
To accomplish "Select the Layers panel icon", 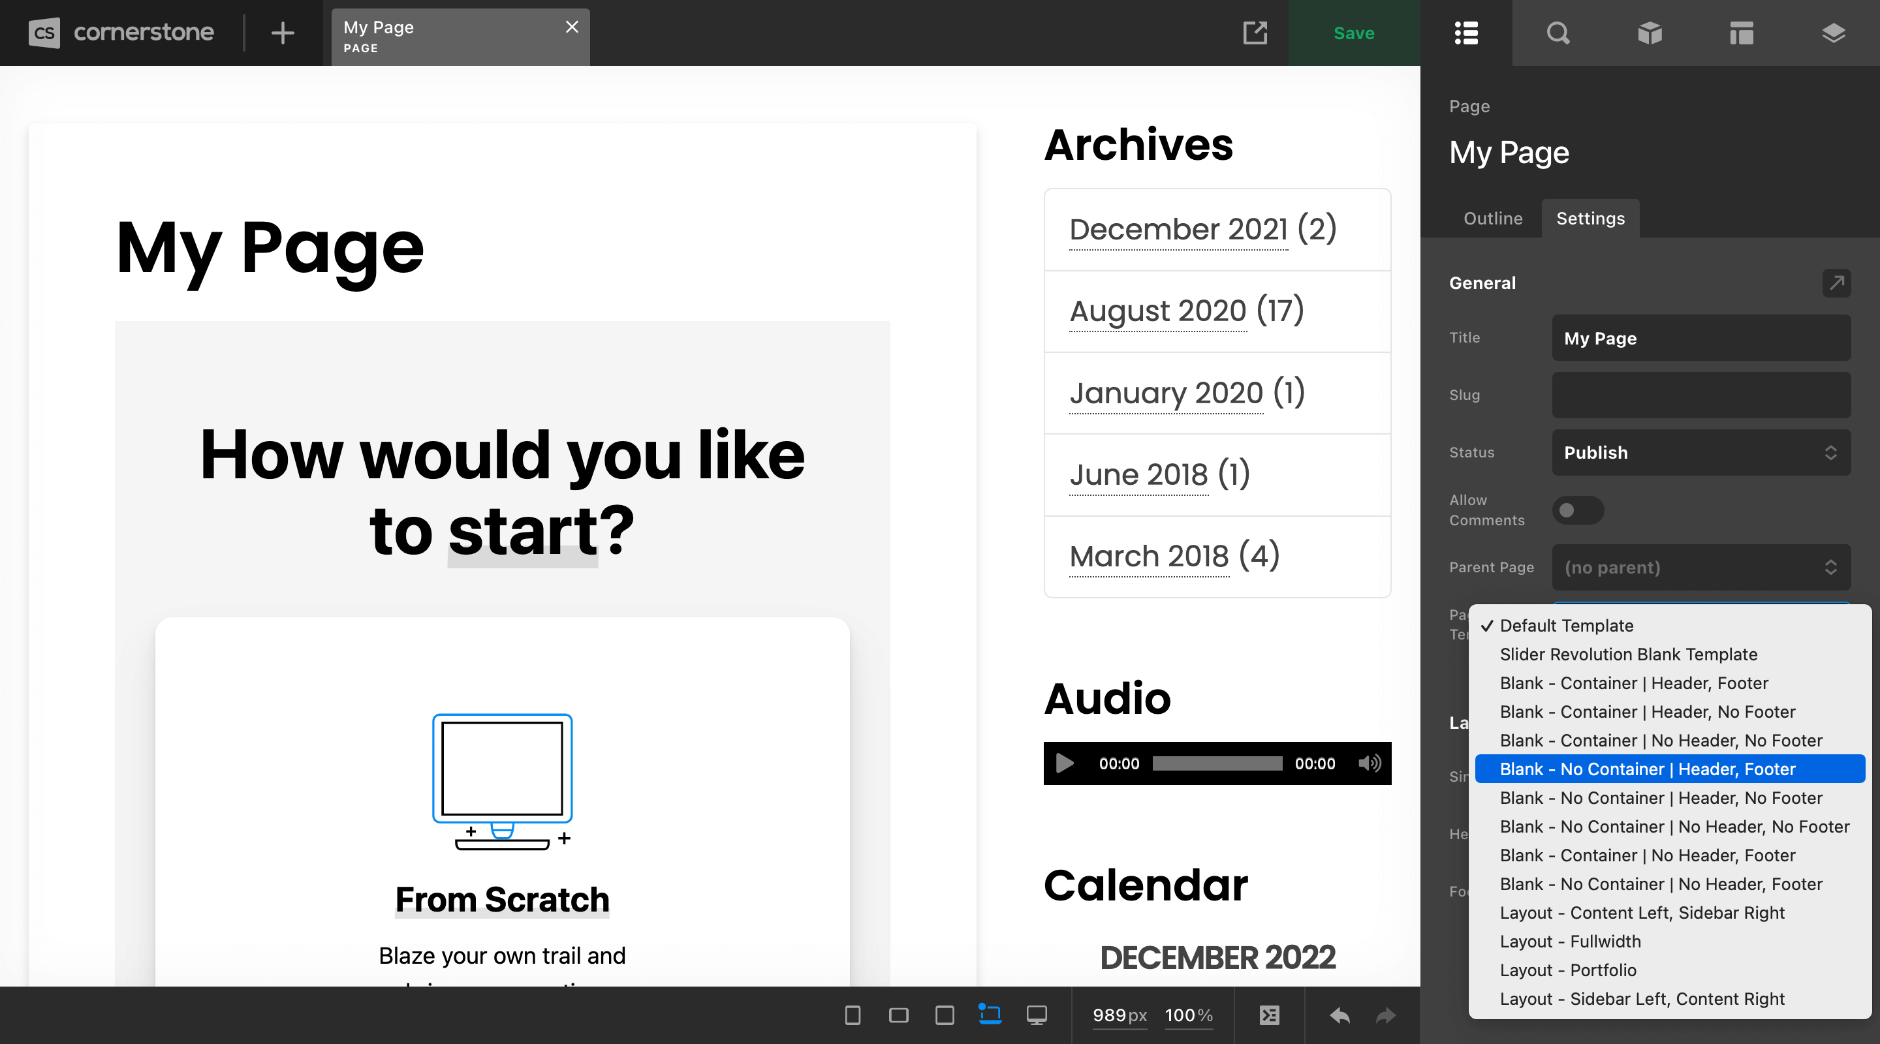I will point(1833,33).
